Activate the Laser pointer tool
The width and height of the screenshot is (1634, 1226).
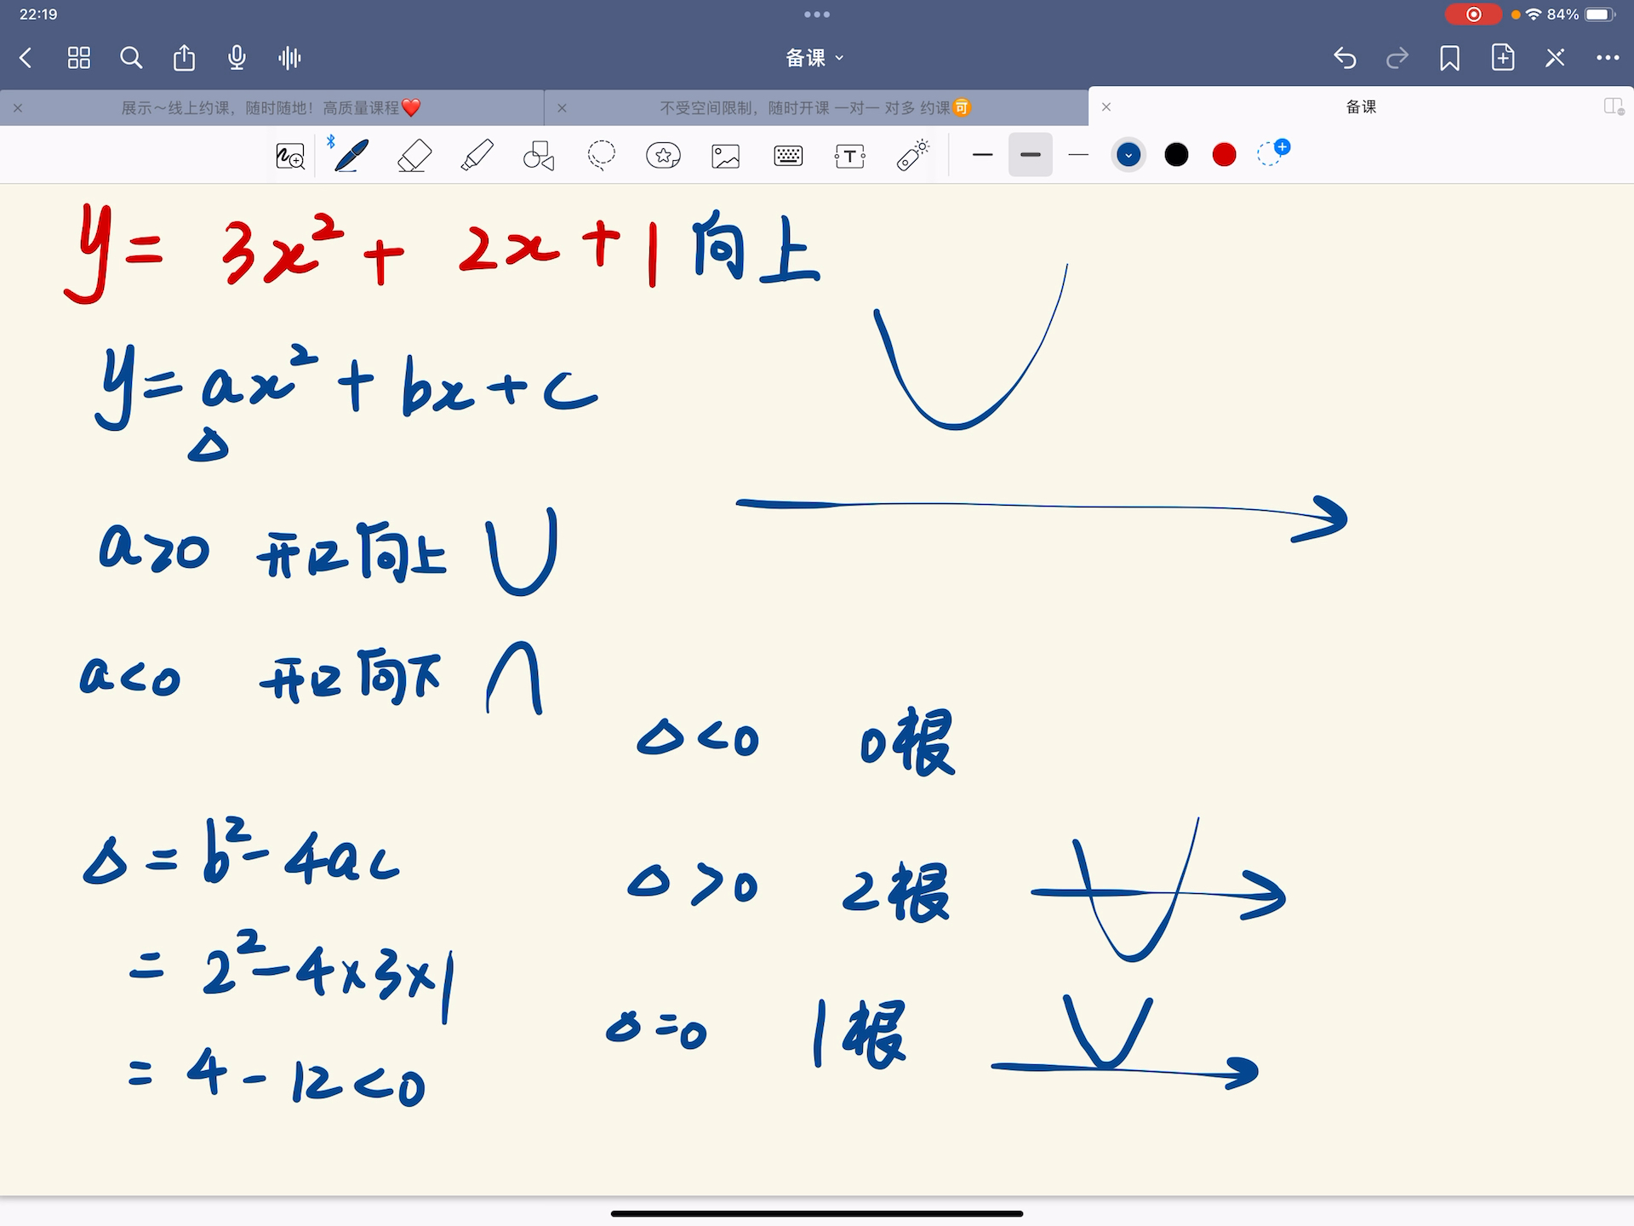tap(912, 156)
